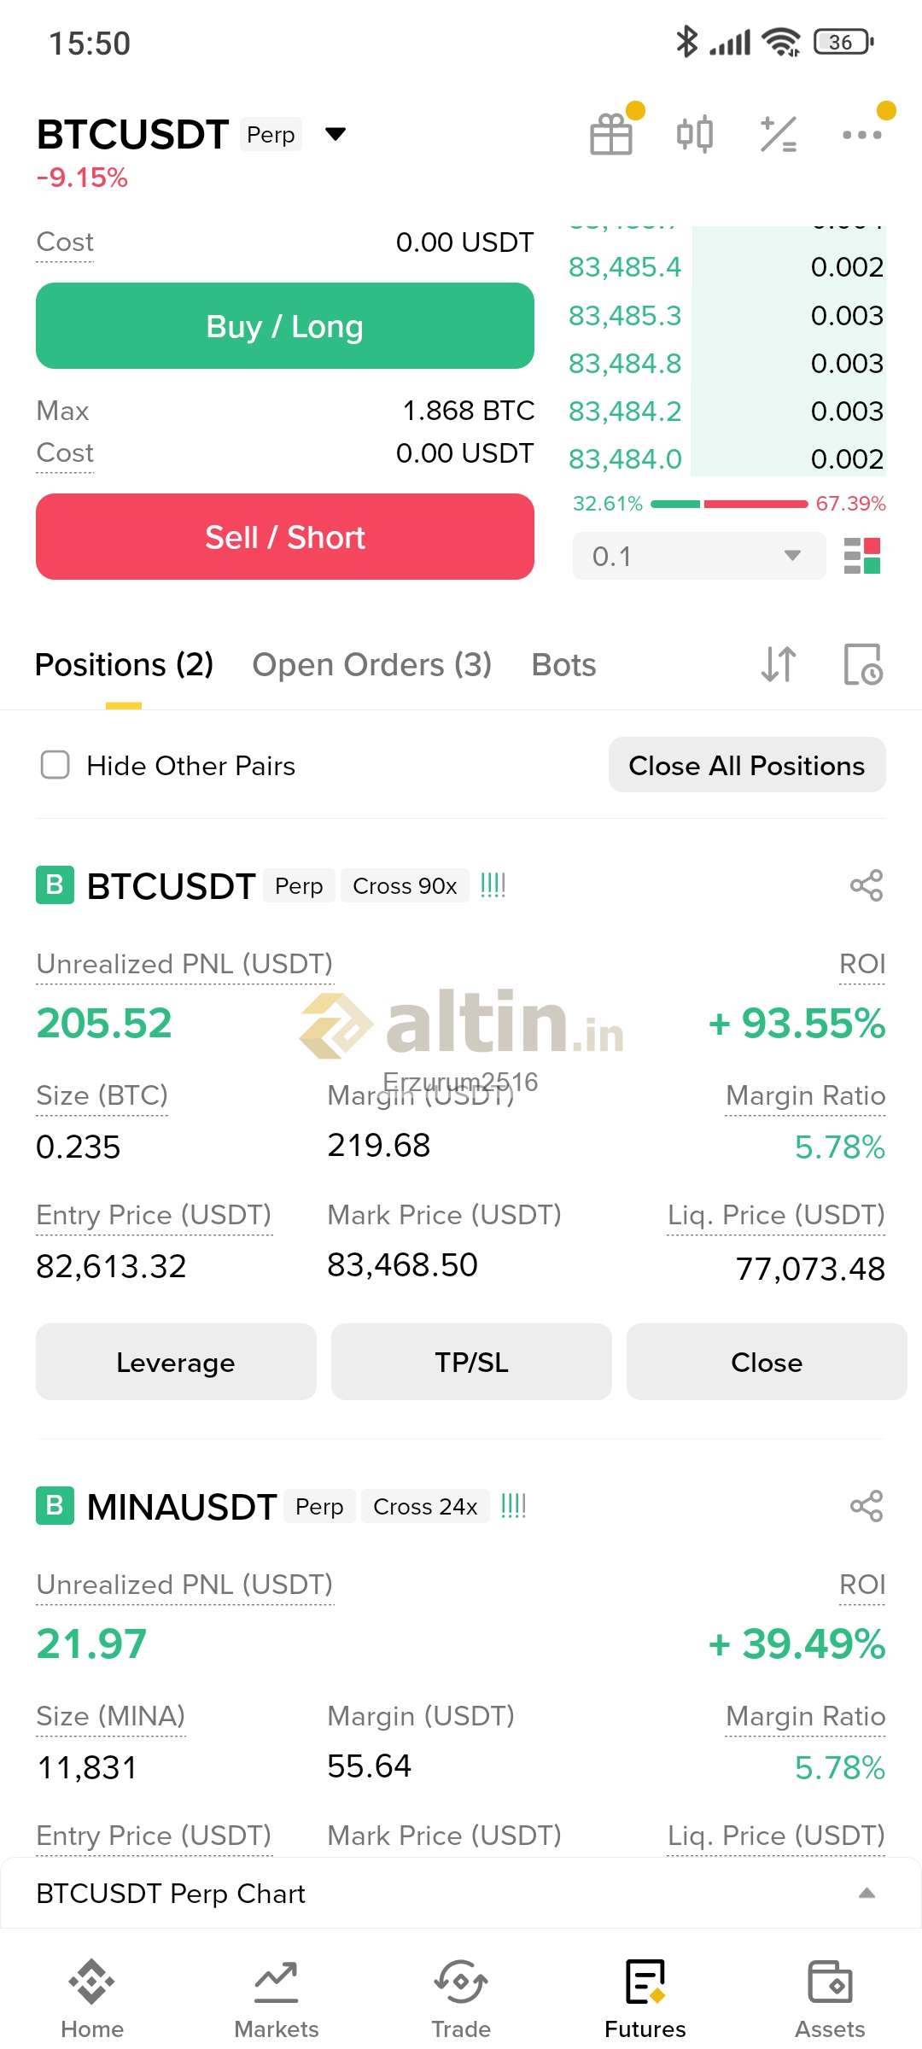Image resolution: width=922 pixels, height=2049 pixels.
Task: Go to the Markets navigation tab
Action: pos(277,1998)
